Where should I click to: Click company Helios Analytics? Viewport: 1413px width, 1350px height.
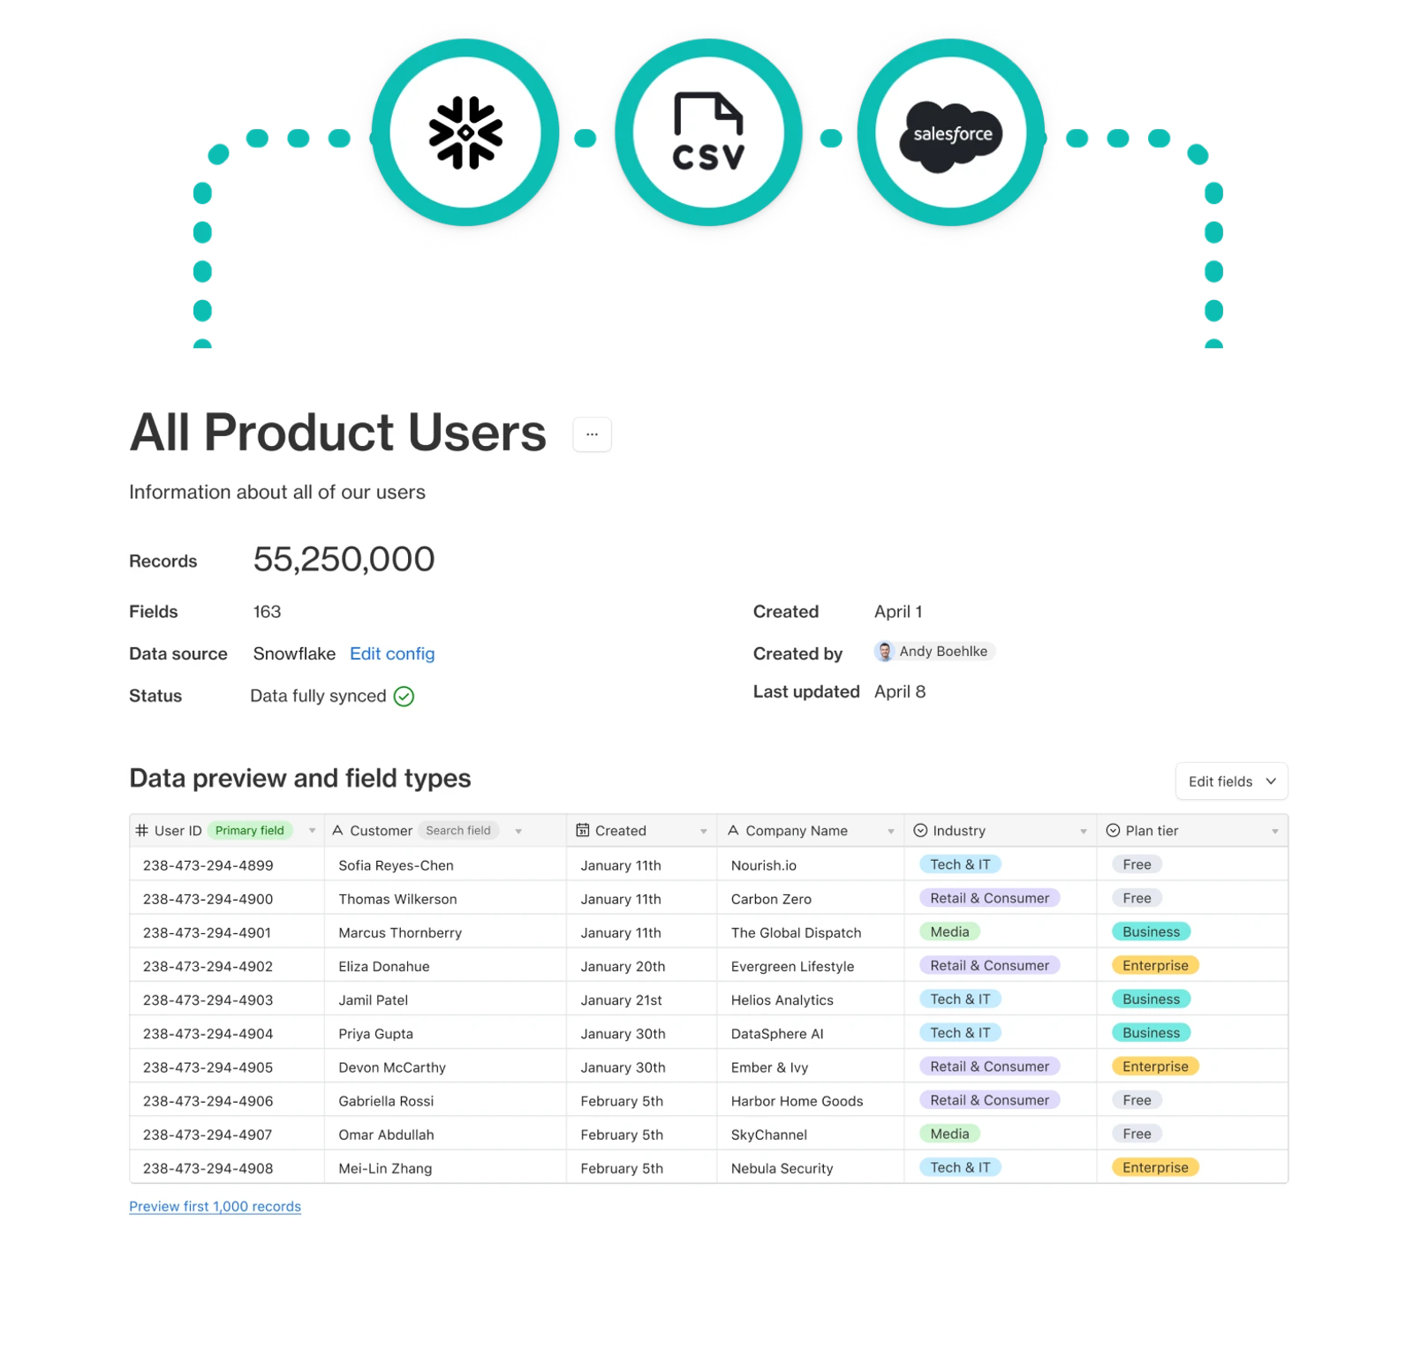[782, 1000]
